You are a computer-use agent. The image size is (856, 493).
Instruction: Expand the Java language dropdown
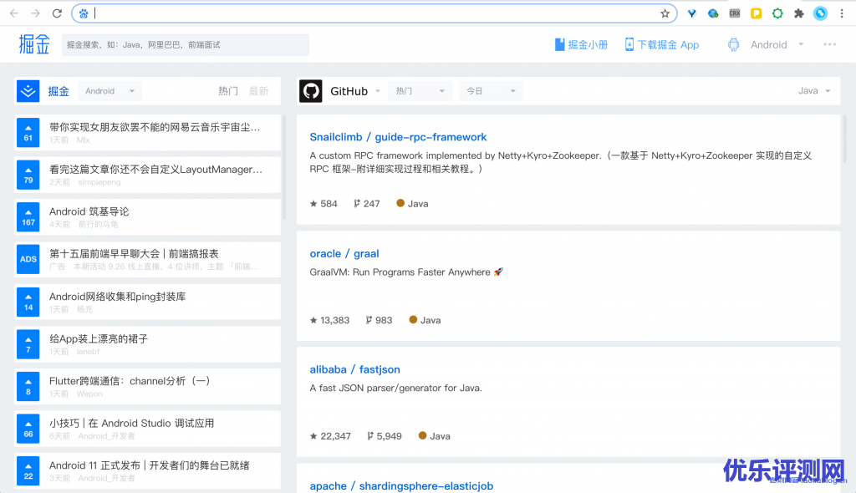point(814,91)
